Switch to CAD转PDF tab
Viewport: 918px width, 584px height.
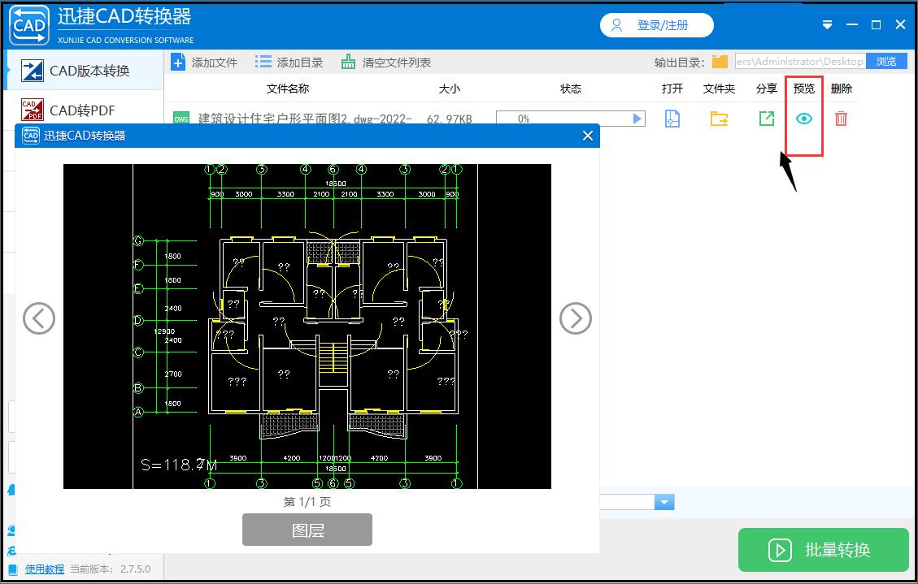pyautogui.click(x=82, y=110)
